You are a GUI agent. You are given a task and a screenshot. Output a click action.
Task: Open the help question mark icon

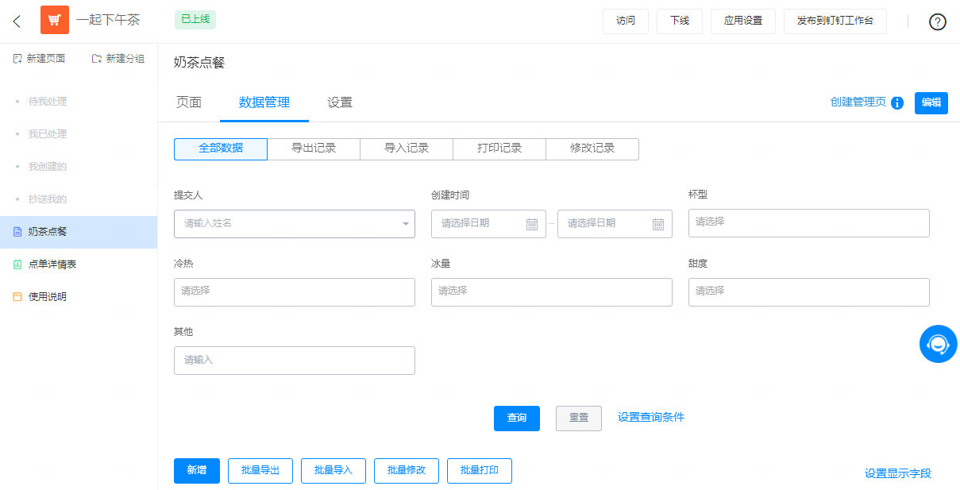pos(937,21)
